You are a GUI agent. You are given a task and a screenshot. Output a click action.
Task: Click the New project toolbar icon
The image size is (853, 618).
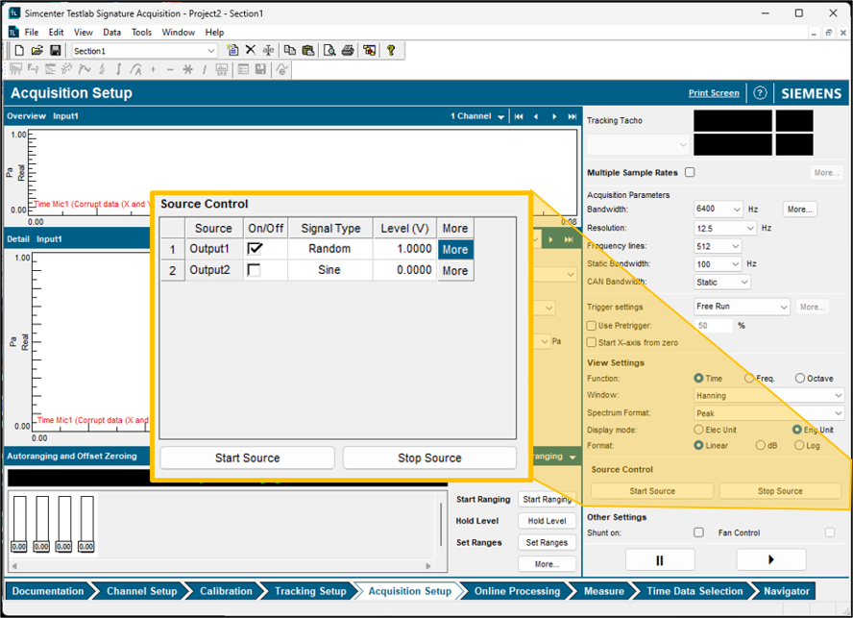click(18, 50)
